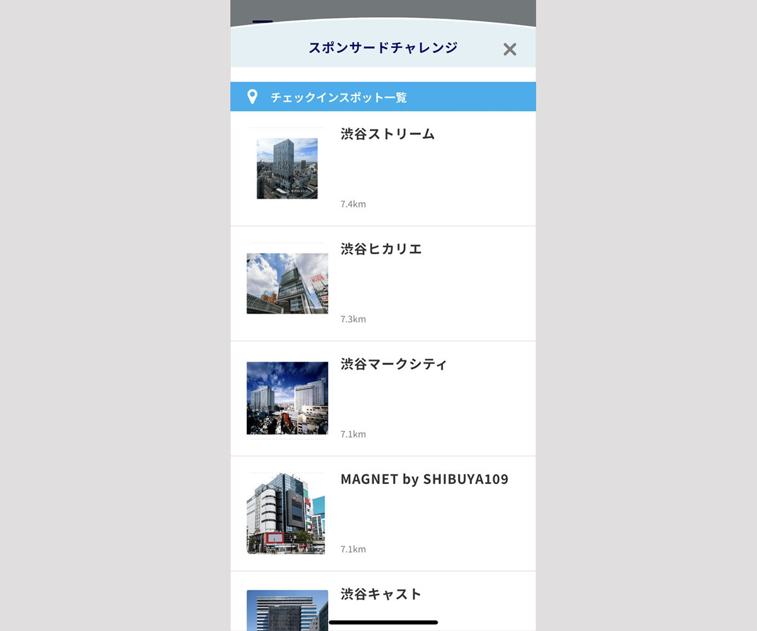Click the 7.4km distance label
This screenshot has width=757, height=631.
(353, 204)
